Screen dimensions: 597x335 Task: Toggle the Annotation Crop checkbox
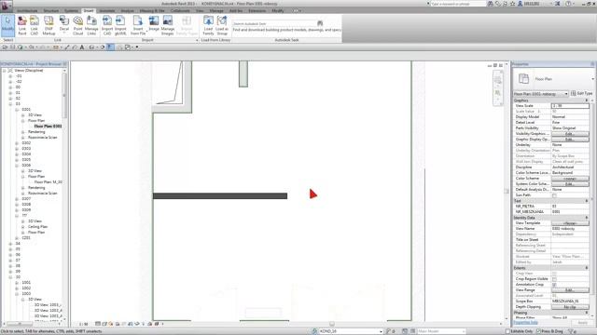pos(554,285)
